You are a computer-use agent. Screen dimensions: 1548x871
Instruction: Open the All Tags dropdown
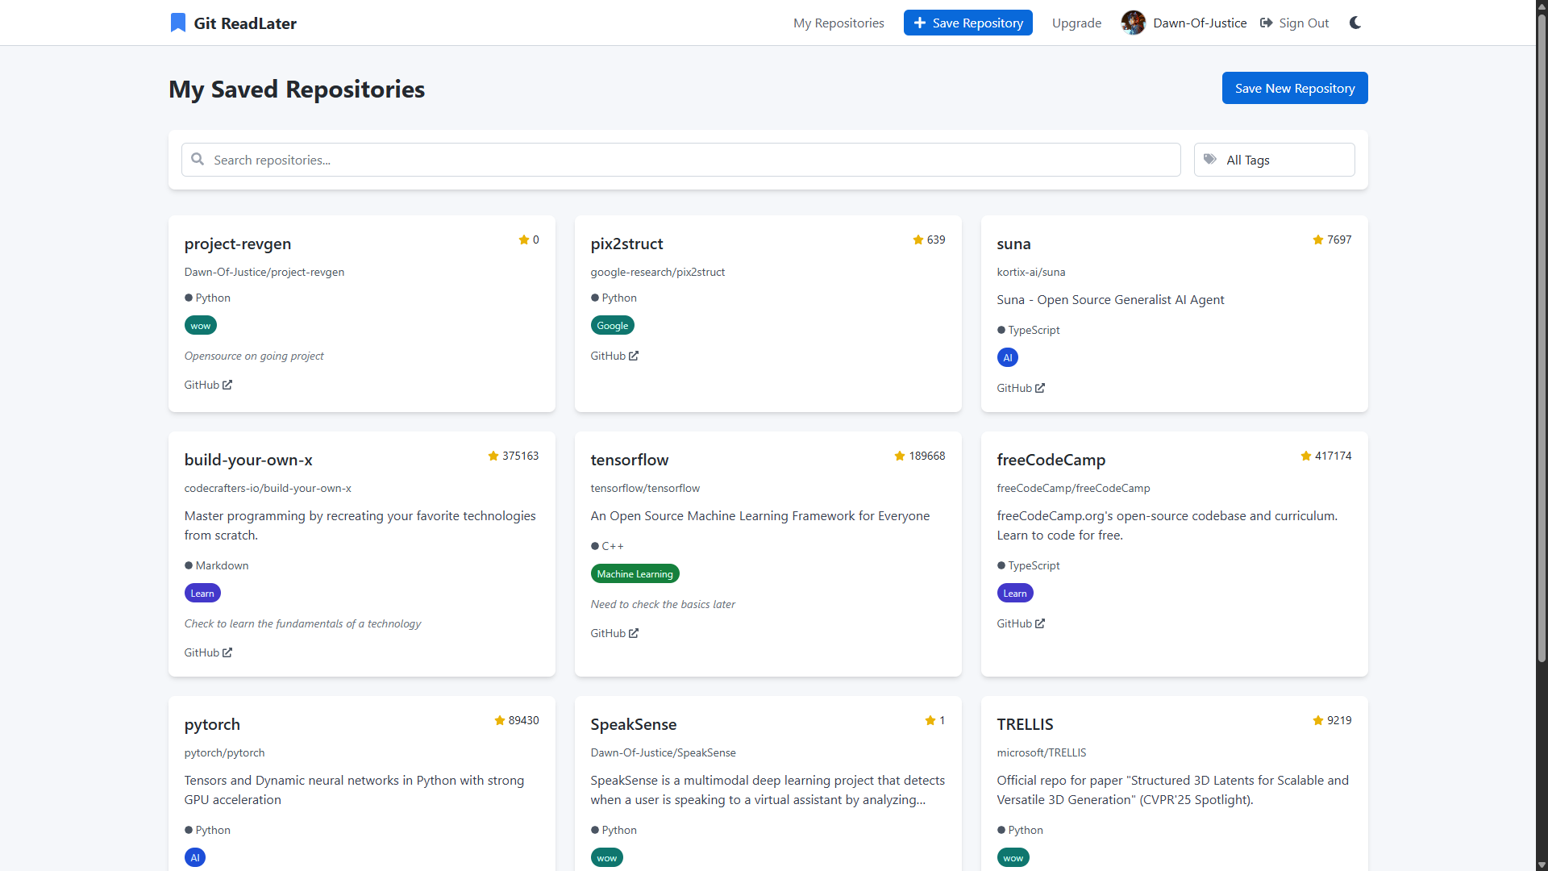[1274, 160]
